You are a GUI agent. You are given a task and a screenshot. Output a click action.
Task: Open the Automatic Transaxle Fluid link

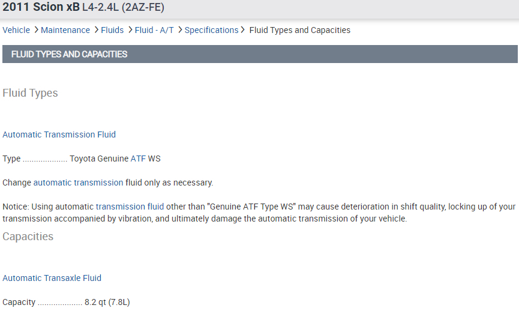point(52,278)
